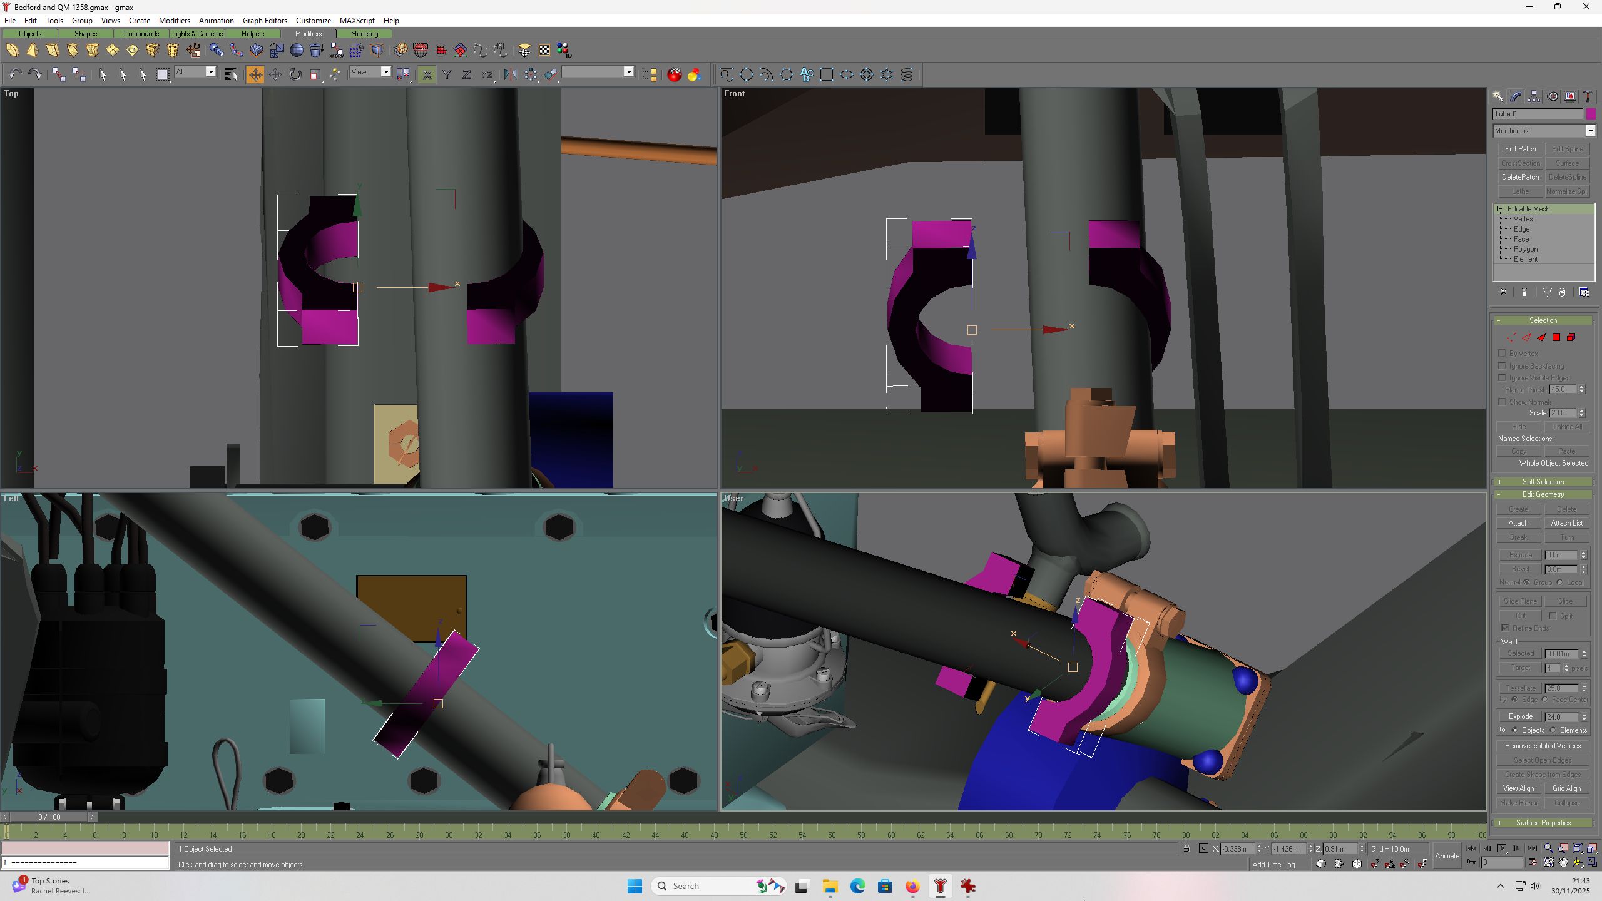The height and width of the screenshot is (901, 1602).
Task: Open the Hierarchy panel tab icon
Action: (1534, 96)
